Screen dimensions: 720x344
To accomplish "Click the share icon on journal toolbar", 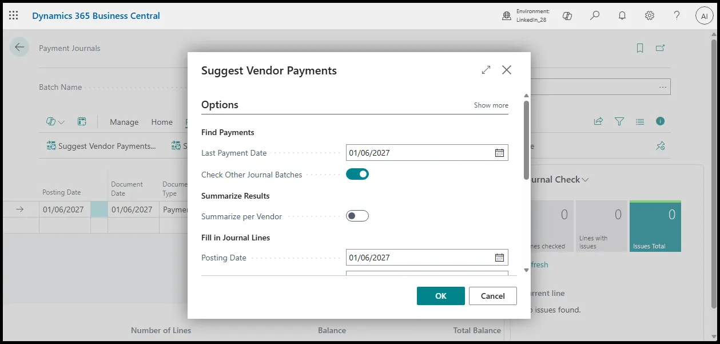I will [x=599, y=121].
